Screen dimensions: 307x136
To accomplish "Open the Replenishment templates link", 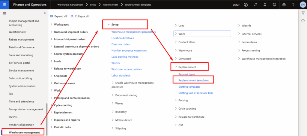I will pos(193,80).
